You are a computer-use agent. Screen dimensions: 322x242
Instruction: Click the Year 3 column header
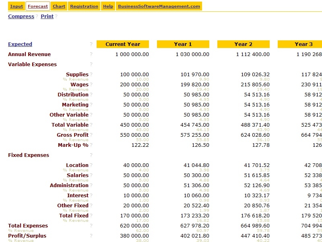[x=300, y=44]
